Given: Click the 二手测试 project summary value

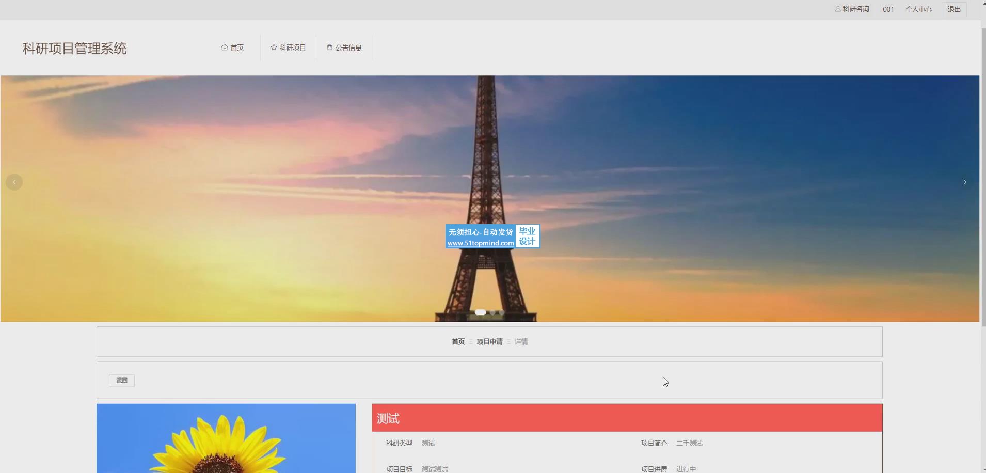Looking at the screenshot, I should tap(689, 443).
